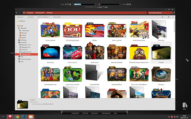Select the Book of Life folder
Image resolution: width=191 pixels, height=119 pixels.
tap(95, 51)
